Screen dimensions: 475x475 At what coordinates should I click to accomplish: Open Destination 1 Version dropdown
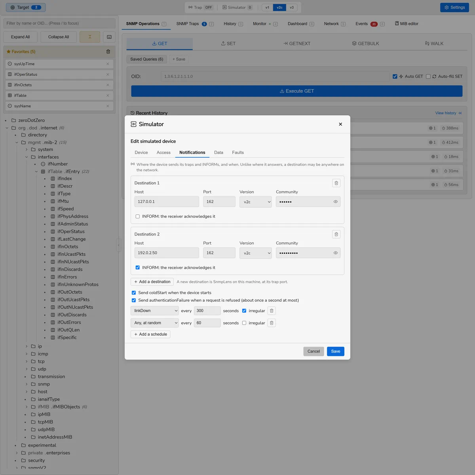(256, 202)
